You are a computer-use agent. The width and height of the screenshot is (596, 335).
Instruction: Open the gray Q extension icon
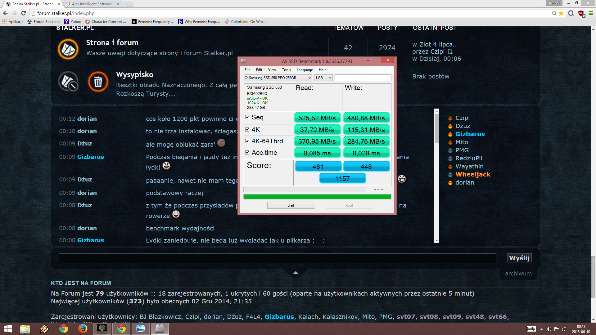coord(571,13)
